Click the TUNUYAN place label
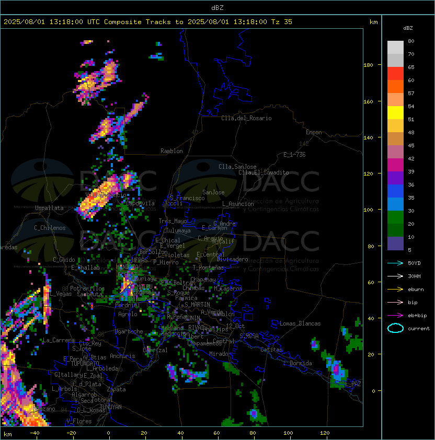 click(111, 407)
